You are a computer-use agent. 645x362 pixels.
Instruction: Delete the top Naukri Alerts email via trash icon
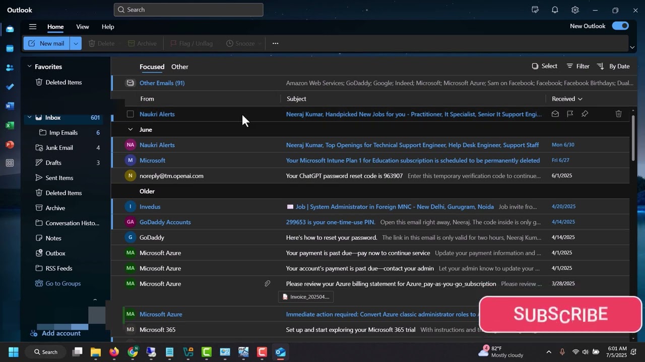pos(619,114)
